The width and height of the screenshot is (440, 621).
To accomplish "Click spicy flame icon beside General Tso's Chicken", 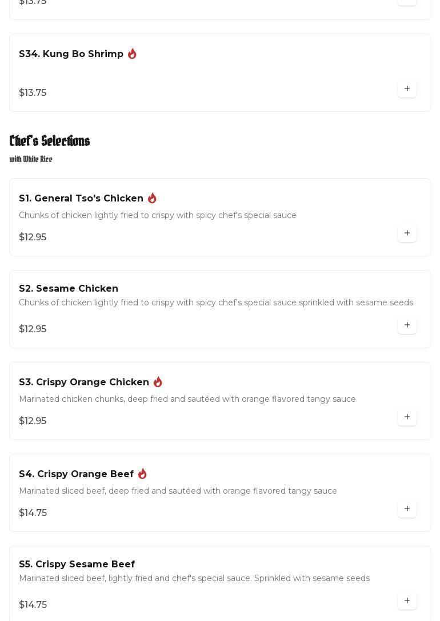I will tap(152, 198).
